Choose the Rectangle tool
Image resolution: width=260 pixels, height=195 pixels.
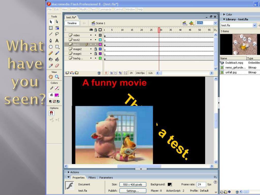57,47
